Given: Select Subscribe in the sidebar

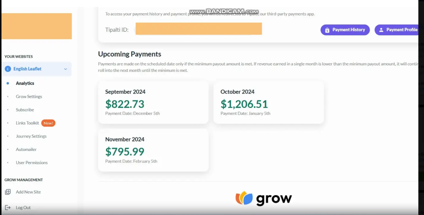Looking at the screenshot, I should pyautogui.click(x=25, y=110).
